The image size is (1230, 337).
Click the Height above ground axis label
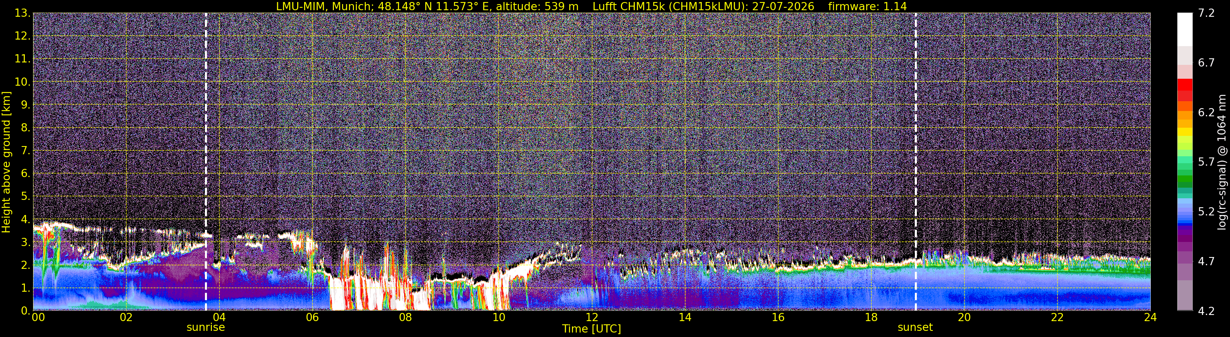(x=6, y=162)
